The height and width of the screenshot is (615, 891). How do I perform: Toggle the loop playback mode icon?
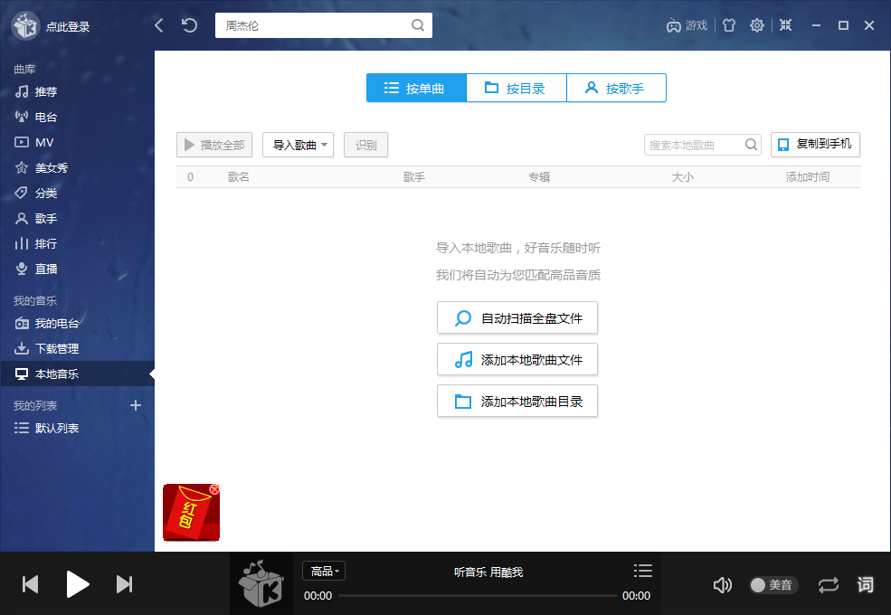(x=828, y=585)
